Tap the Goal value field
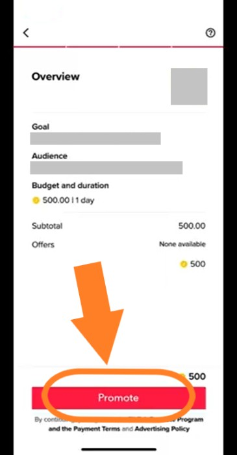Screen dimensions: 237x455 [95, 138]
